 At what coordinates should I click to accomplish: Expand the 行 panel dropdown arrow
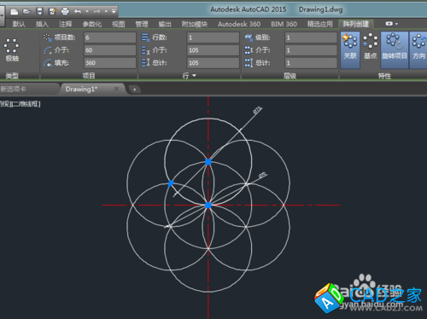tap(195, 76)
